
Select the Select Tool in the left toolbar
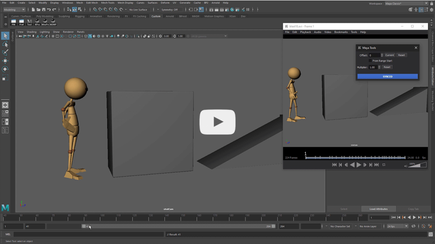5,36
